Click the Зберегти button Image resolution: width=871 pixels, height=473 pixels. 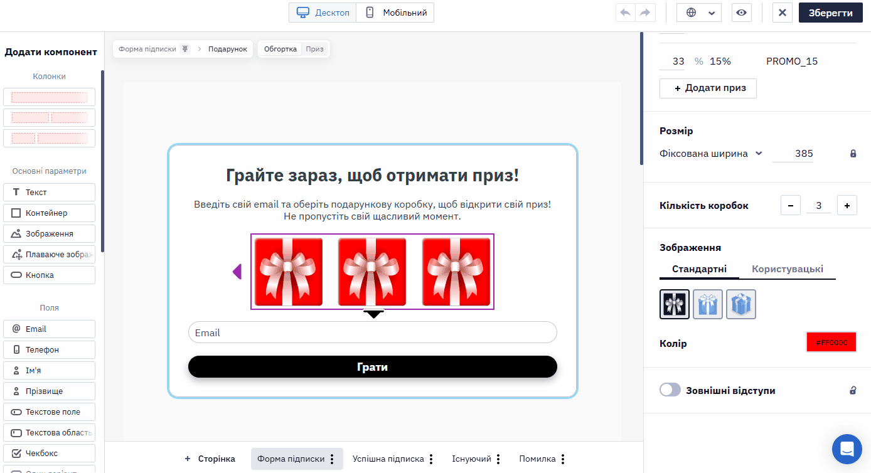click(830, 13)
